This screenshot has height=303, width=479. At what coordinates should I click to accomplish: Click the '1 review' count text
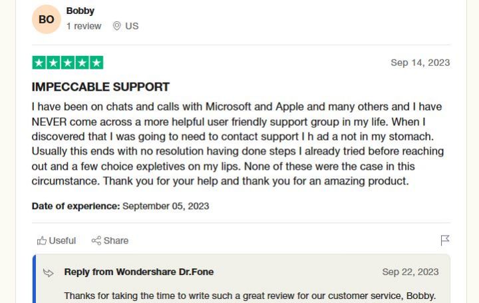tap(84, 26)
